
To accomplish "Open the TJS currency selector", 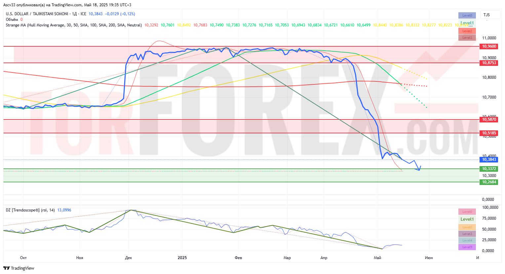I will pyautogui.click(x=486, y=15).
